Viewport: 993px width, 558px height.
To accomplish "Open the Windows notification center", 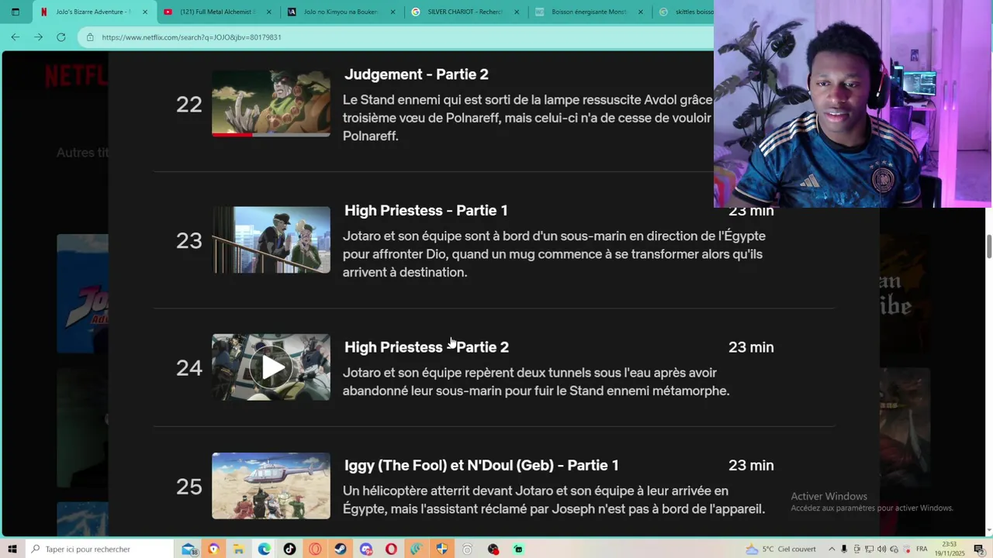I will click(x=979, y=549).
